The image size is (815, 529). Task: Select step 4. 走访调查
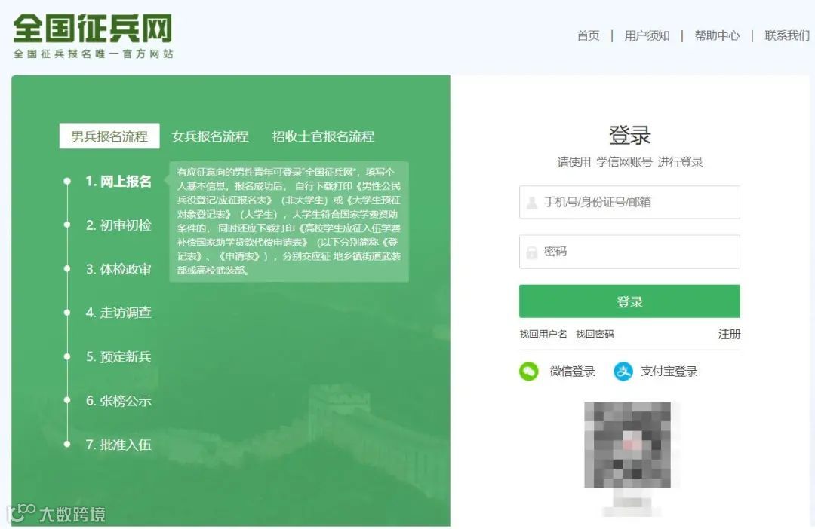tap(118, 313)
